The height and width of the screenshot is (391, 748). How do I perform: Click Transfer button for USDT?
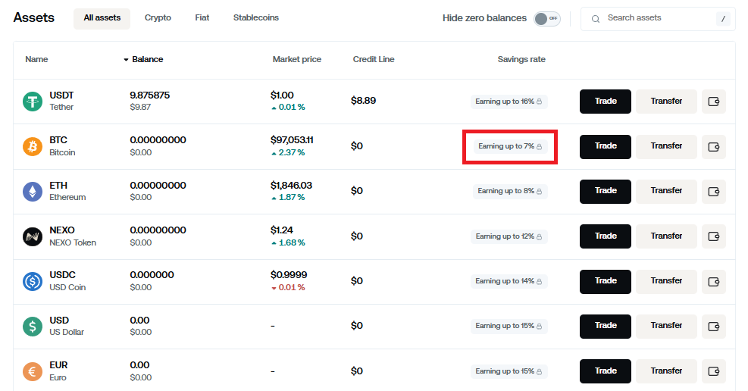pos(666,102)
